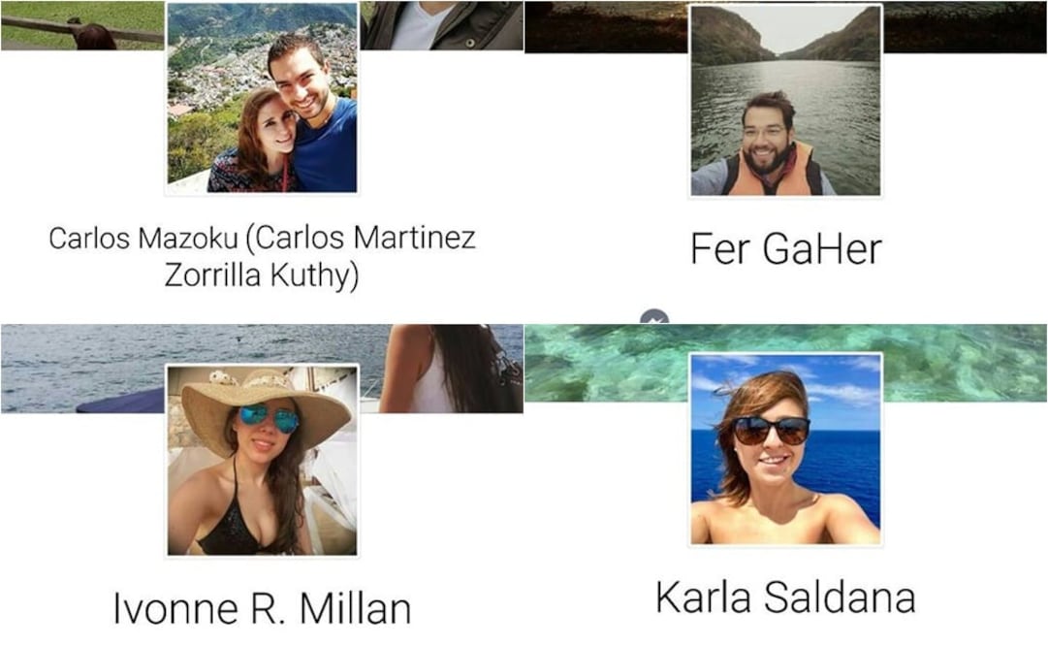
Task: Click the orange life vest in Fer's photo
Action: tap(772, 173)
